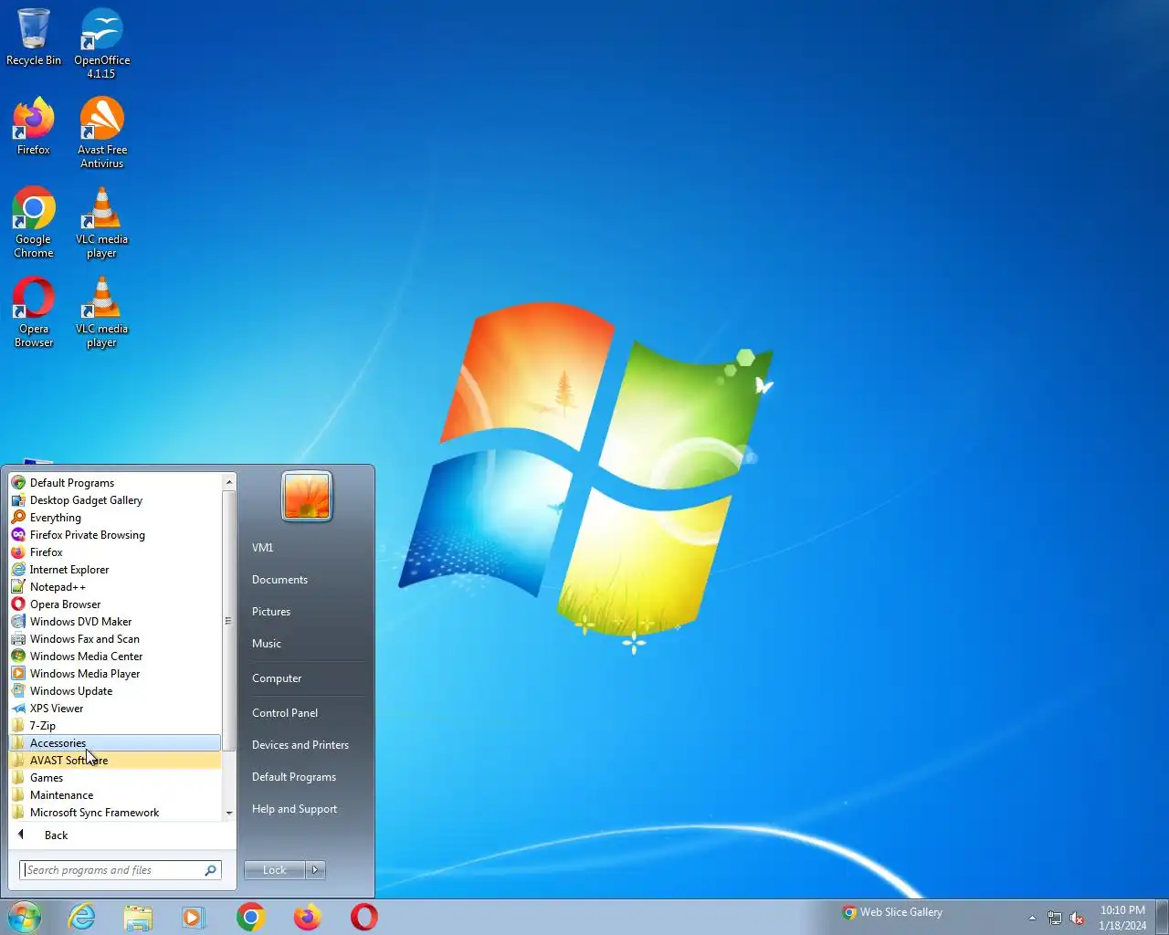Launch Everything search program
The image size is (1169, 935).
pyautogui.click(x=115, y=517)
